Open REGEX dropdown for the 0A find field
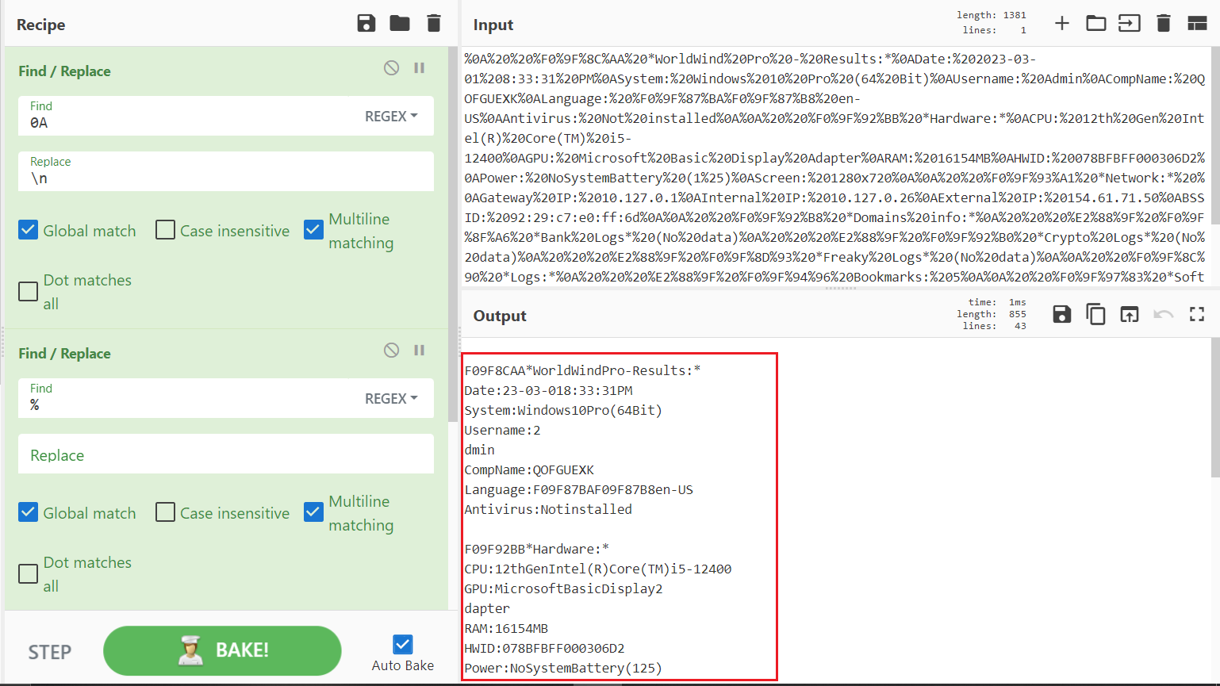This screenshot has height=686, width=1220. point(391,117)
